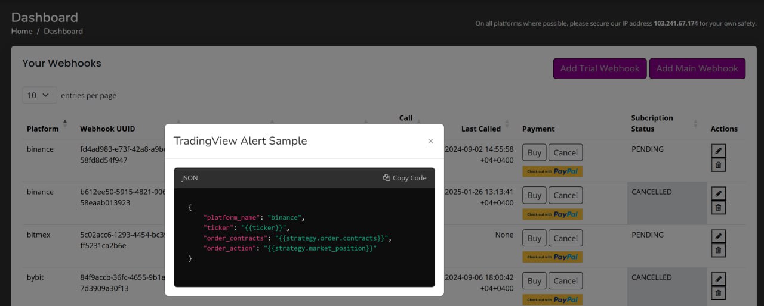This screenshot has height=306, width=764.
Task: Delete the bitmex webhook
Action: (719, 251)
